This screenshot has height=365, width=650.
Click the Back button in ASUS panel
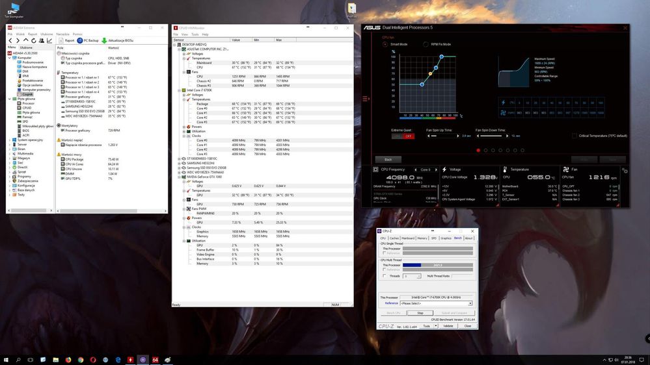pyautogui.click(x=388, y=159)
